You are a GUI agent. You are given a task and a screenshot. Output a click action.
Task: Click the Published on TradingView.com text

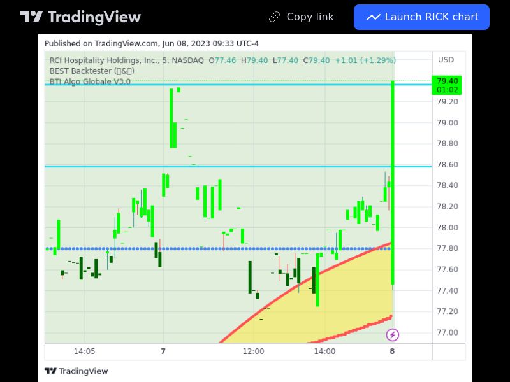pyautogui.click(x=152, y=43)
